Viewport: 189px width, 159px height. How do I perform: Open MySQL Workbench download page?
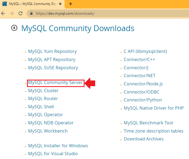point(48,131)
